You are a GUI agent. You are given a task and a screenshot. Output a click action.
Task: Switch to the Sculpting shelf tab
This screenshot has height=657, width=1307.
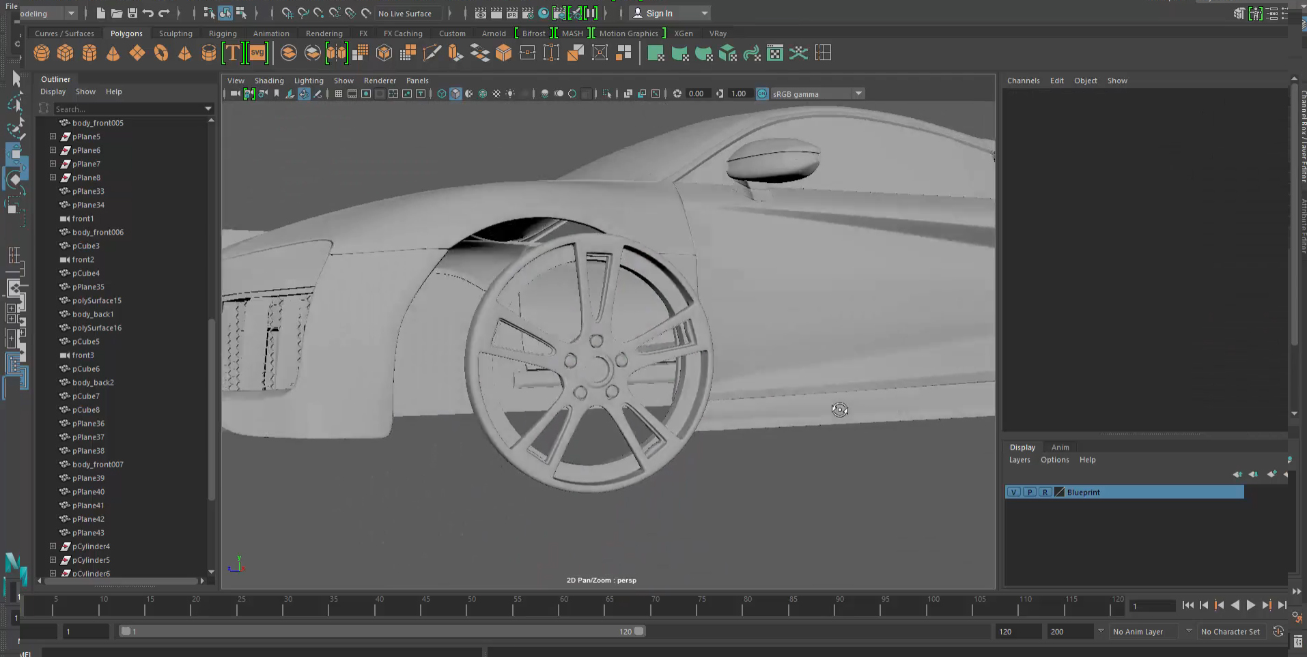(x=175, y=33)
